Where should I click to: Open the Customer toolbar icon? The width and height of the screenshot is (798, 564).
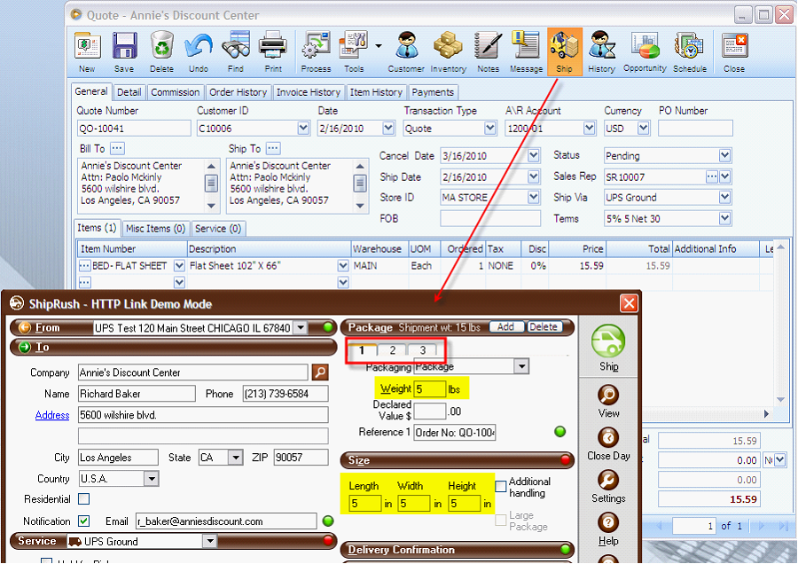click(407, 45)
